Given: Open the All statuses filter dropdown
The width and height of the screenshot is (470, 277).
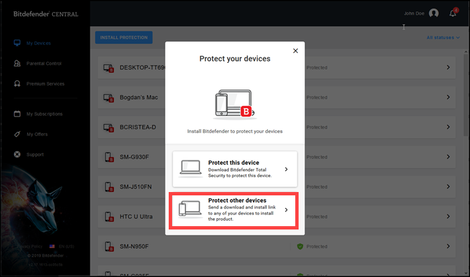Looking at the screenshot, I should [443, 37].
